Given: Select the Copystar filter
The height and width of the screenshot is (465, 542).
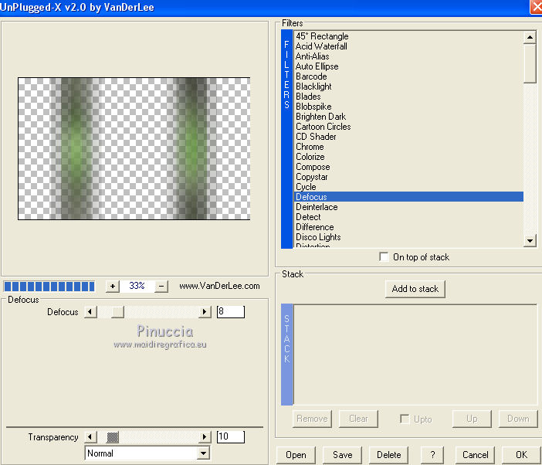Looking at the screenshot, I should pyautogui.click(x=408, y=177).
